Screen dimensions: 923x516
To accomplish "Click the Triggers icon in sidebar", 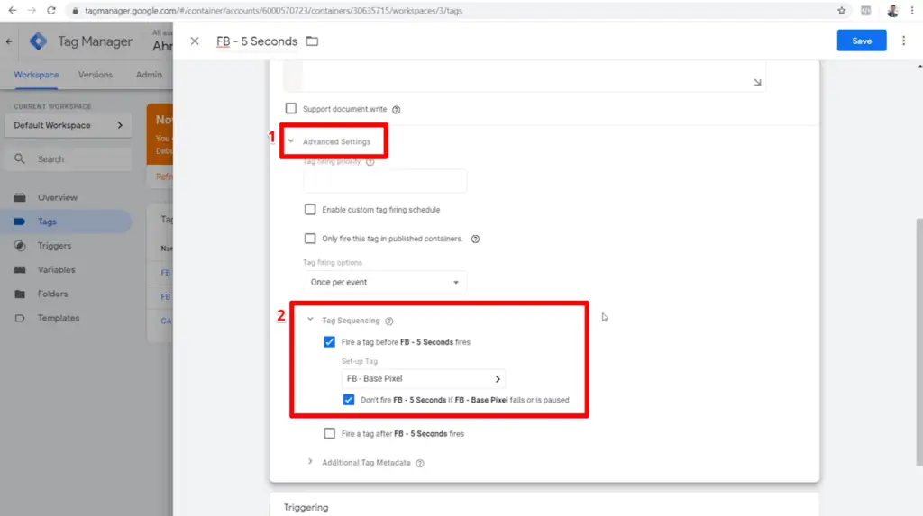I will pos(20,245).
